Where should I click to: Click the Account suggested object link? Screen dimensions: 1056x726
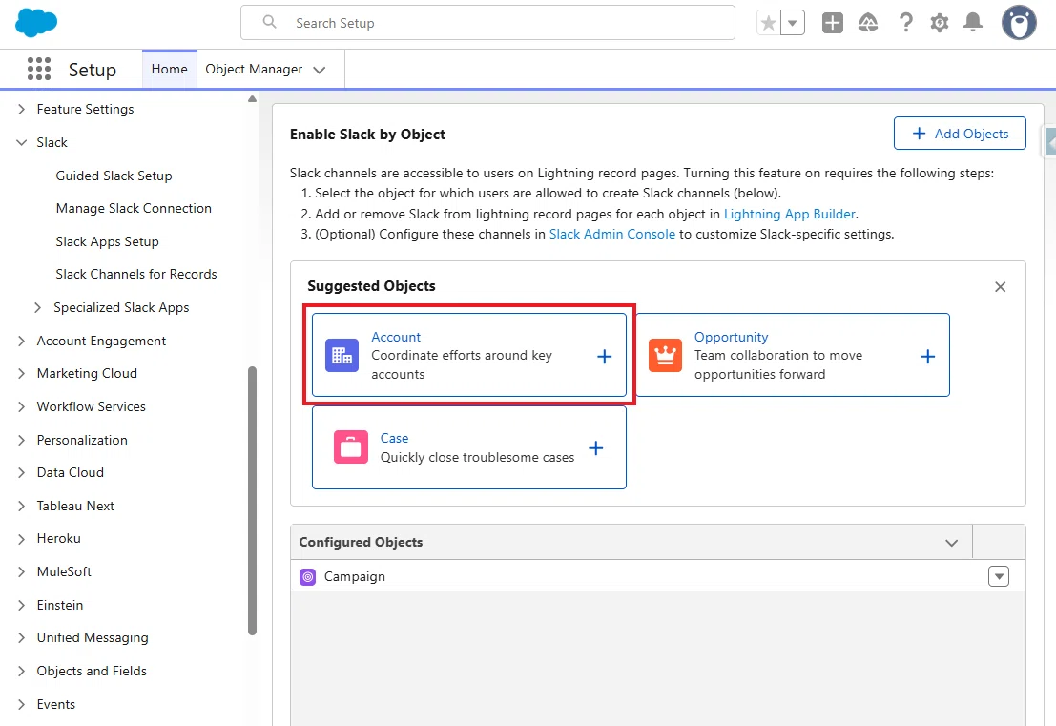396,338
